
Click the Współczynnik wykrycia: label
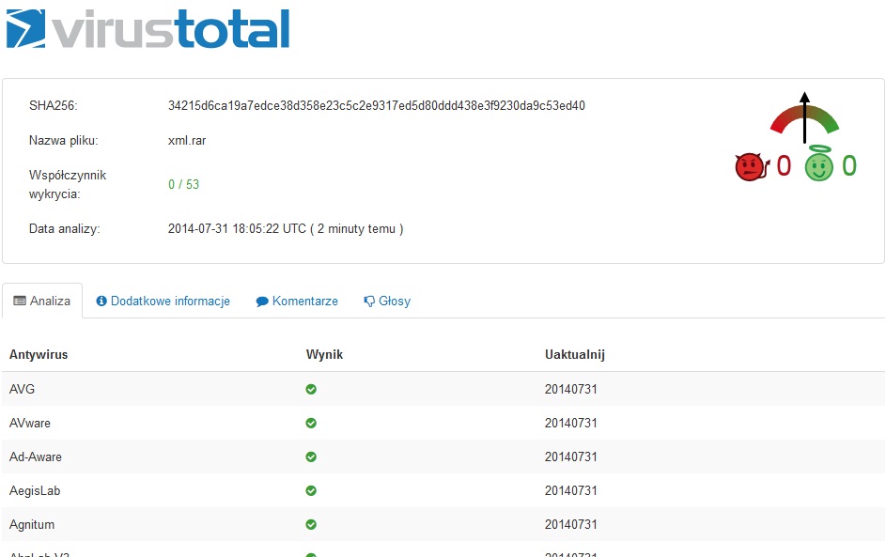tap(68, 184)
